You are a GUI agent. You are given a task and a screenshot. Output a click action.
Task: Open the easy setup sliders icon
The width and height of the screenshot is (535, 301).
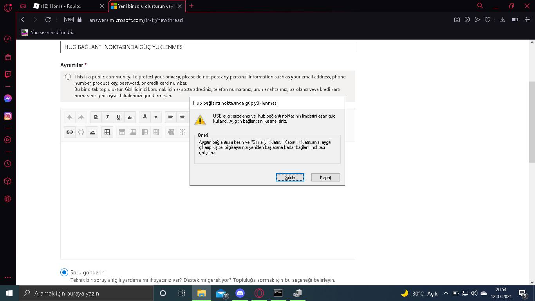coord(527,20)
